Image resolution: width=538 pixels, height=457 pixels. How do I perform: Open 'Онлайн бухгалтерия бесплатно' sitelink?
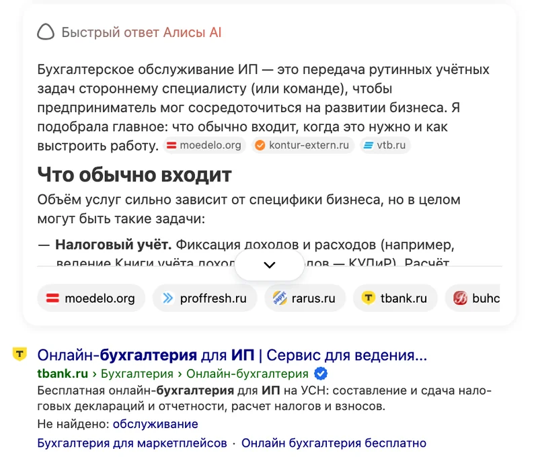click(334, 443)
